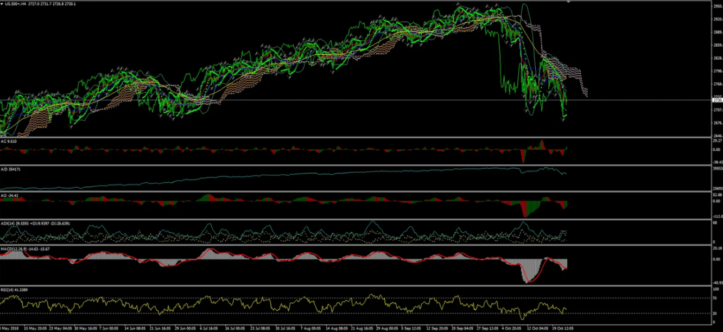Click the 19 Oct 12:05 date on time axis

coord(564,329)
